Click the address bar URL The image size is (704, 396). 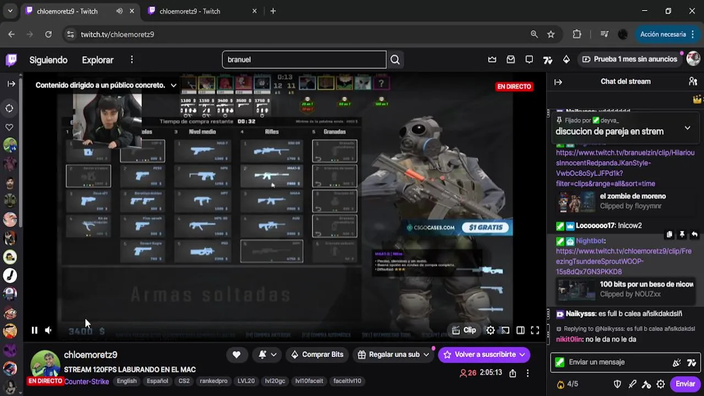[117, 34]
